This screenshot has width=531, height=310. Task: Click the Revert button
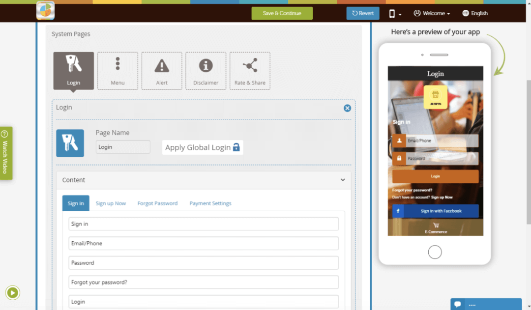[x=363, y=13]
